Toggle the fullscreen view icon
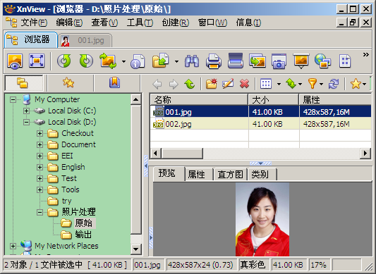376x274 pixels. 37,61
